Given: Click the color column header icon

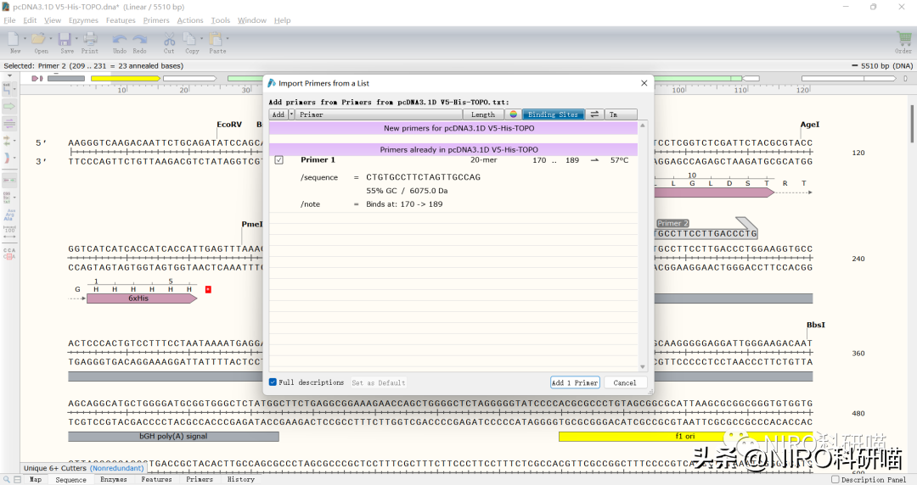Looking at the screenshot, I should [513, 114].
